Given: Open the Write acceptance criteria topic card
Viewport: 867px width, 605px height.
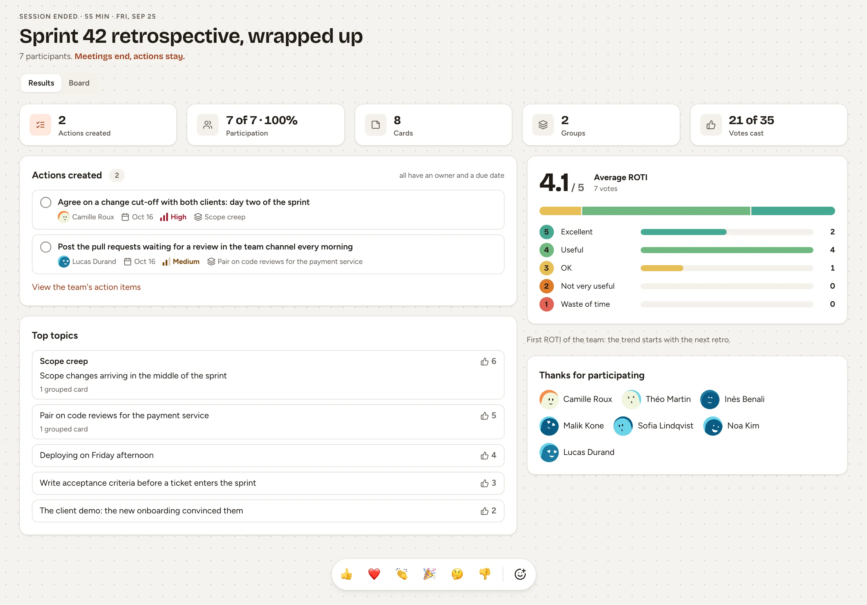Looking at the screenshot, I should coord(268,483).
